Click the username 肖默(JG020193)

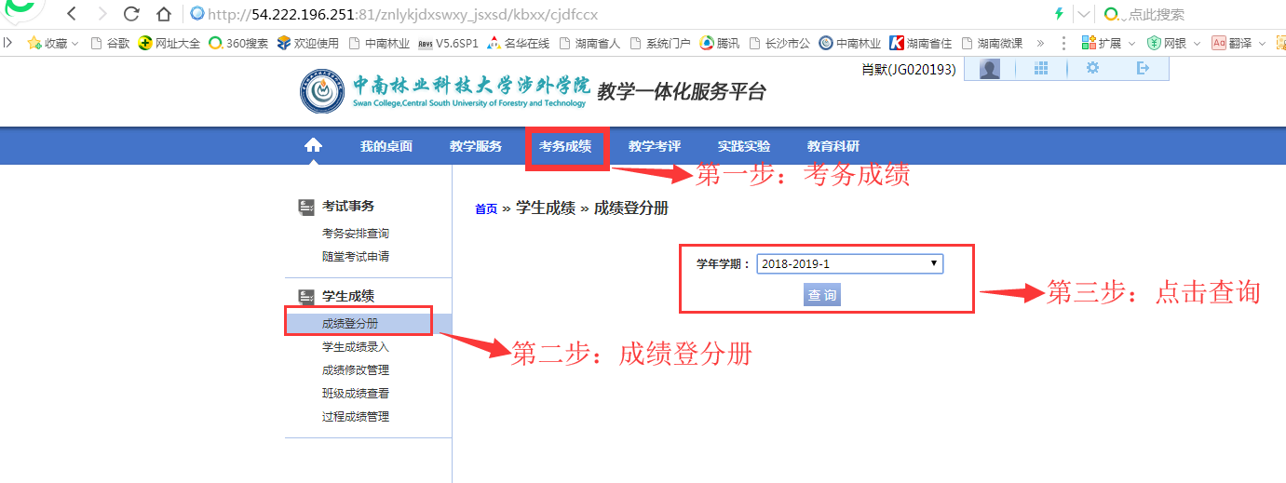pos(908,70)
